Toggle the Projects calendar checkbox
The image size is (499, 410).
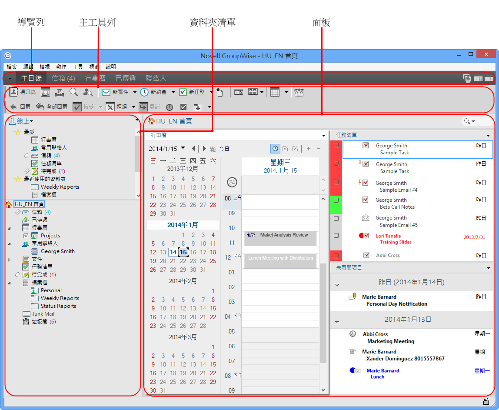[x=26, y=236]
